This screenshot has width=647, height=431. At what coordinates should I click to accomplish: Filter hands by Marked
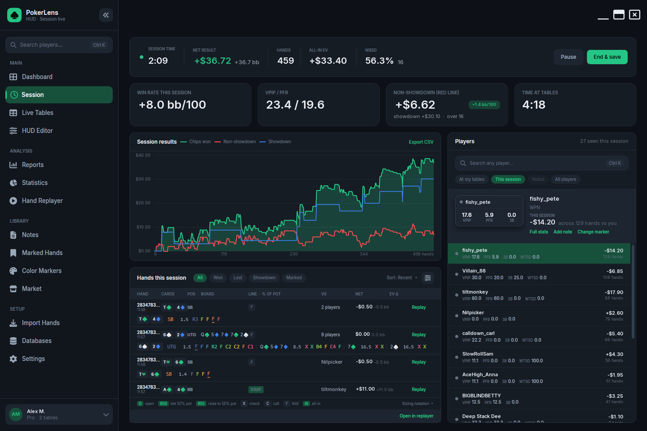294,278
